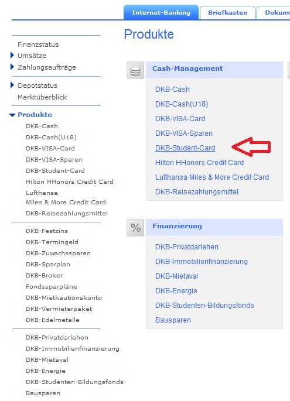Open the DKB-Cash link in Cash-Management

[x=172, y=90]
